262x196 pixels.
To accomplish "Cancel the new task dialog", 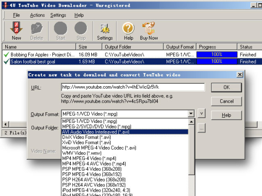I will 227,101.
